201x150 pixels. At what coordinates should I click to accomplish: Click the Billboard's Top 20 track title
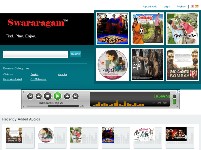pyautogui.click(x=51, y=103)
